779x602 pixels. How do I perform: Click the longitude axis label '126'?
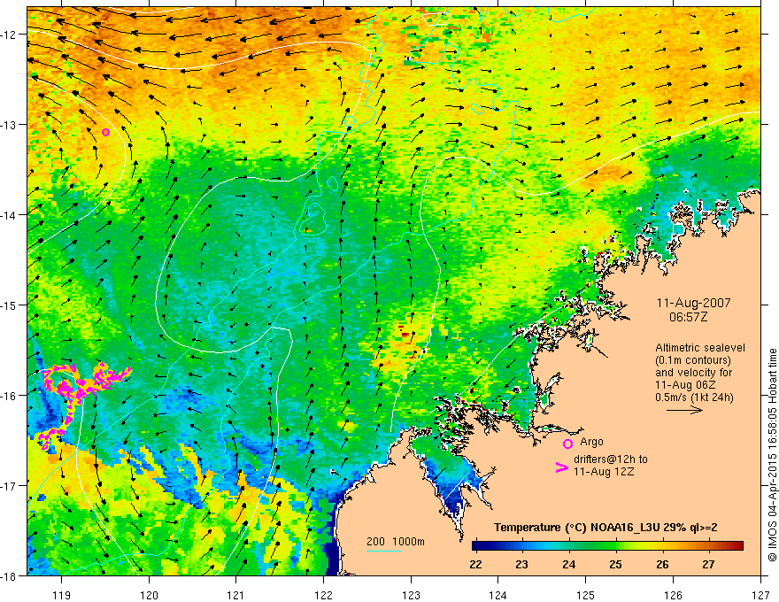(673, 595)
